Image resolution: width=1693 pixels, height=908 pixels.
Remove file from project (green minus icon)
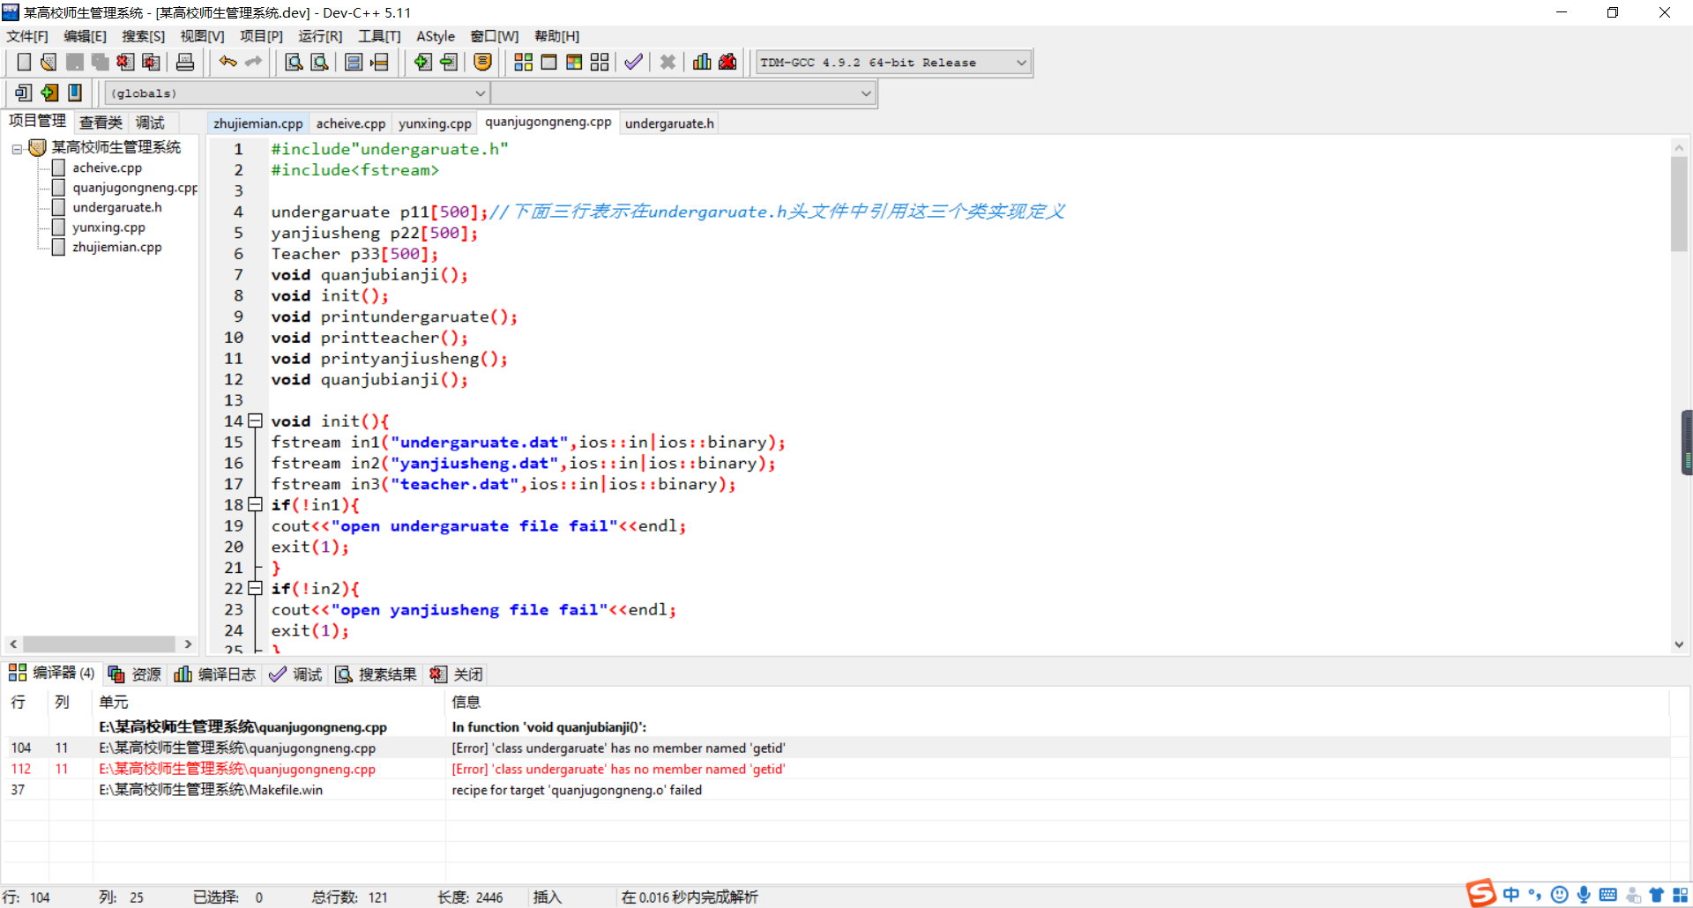pyautogui.click(x=449, y=62)
